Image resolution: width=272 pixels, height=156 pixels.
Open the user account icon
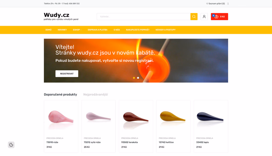(x=204, y=17)
